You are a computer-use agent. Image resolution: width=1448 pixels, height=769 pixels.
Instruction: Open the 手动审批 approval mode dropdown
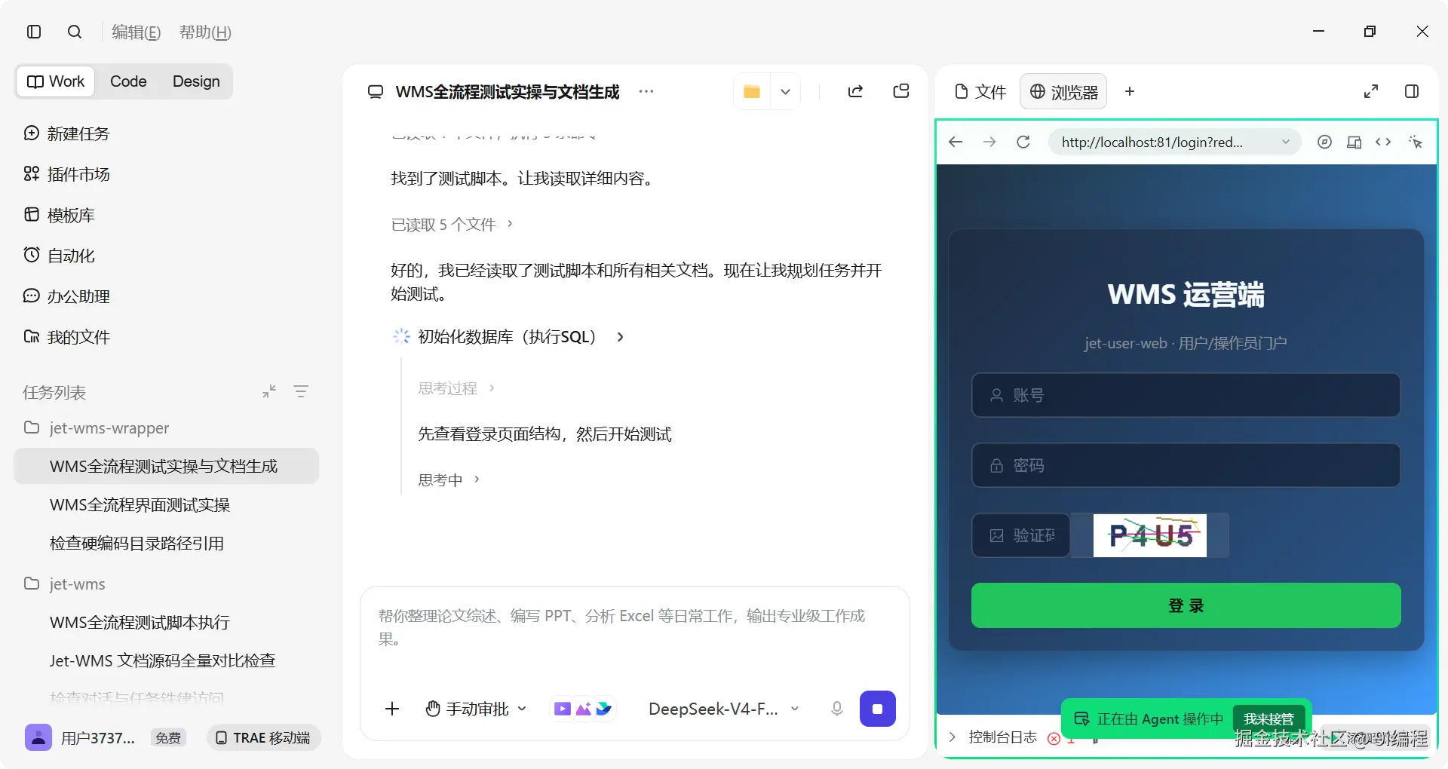[x=476, y=709]
